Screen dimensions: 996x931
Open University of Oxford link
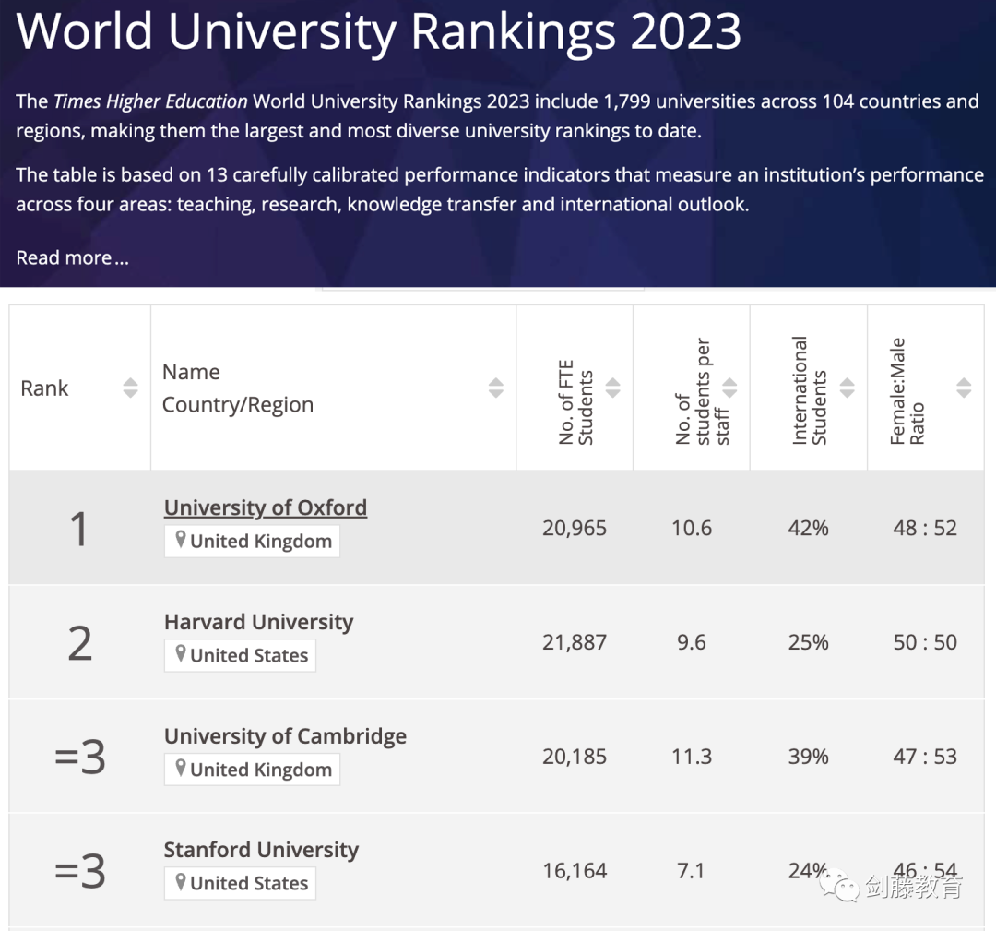(266, 507)
